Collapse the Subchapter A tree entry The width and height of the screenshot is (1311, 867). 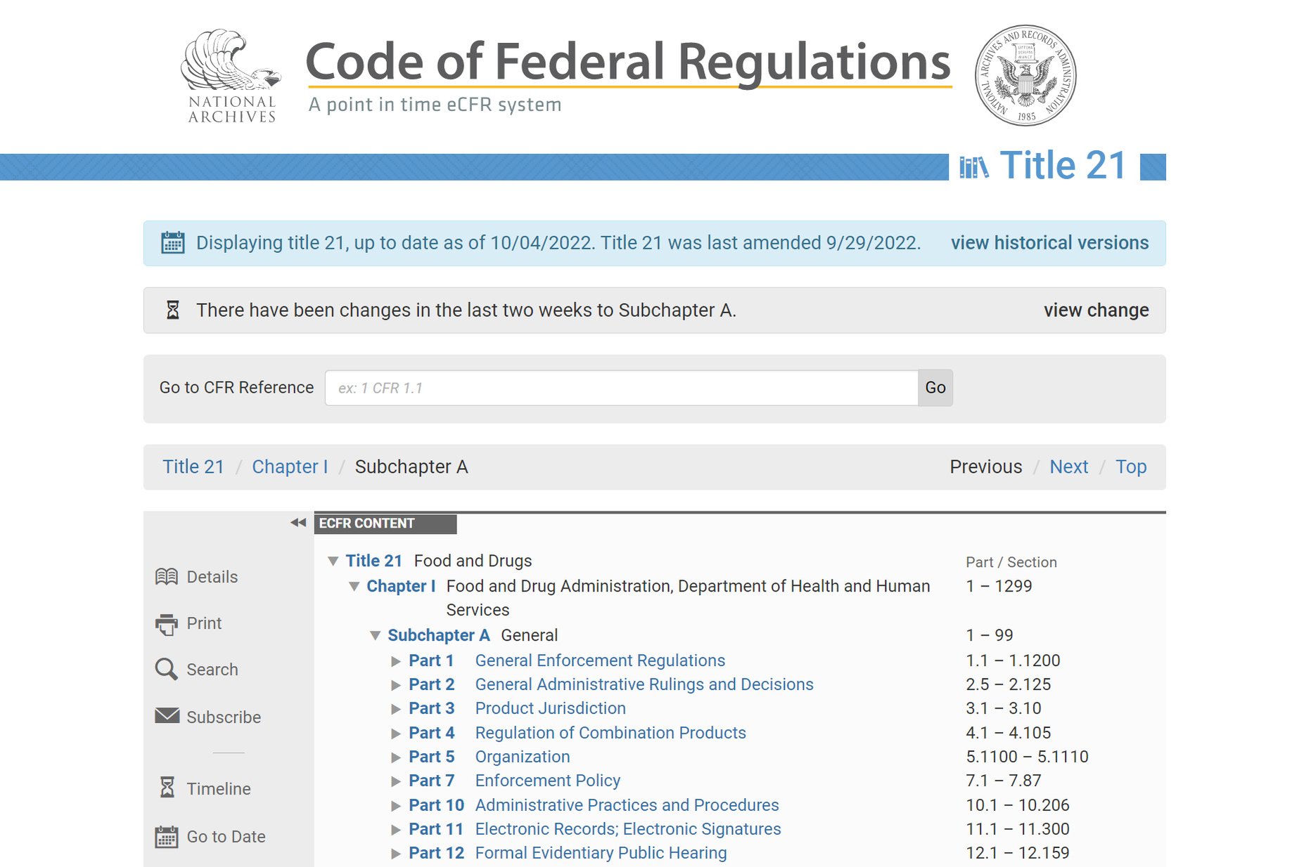coord(376,634)
